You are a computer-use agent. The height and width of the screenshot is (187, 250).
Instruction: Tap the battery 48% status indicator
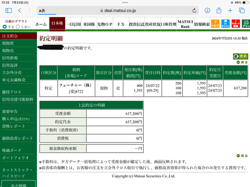pos(242,3)
